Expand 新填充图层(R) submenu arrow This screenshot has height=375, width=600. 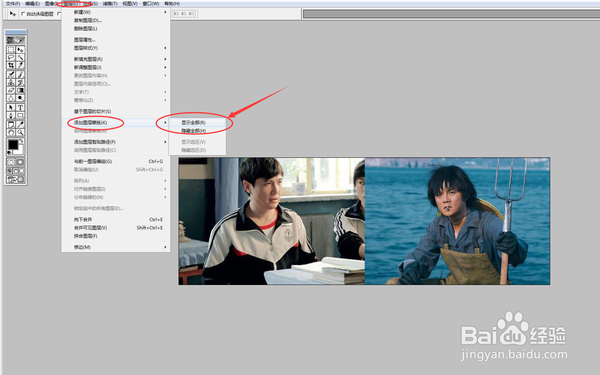coord(165,59)
